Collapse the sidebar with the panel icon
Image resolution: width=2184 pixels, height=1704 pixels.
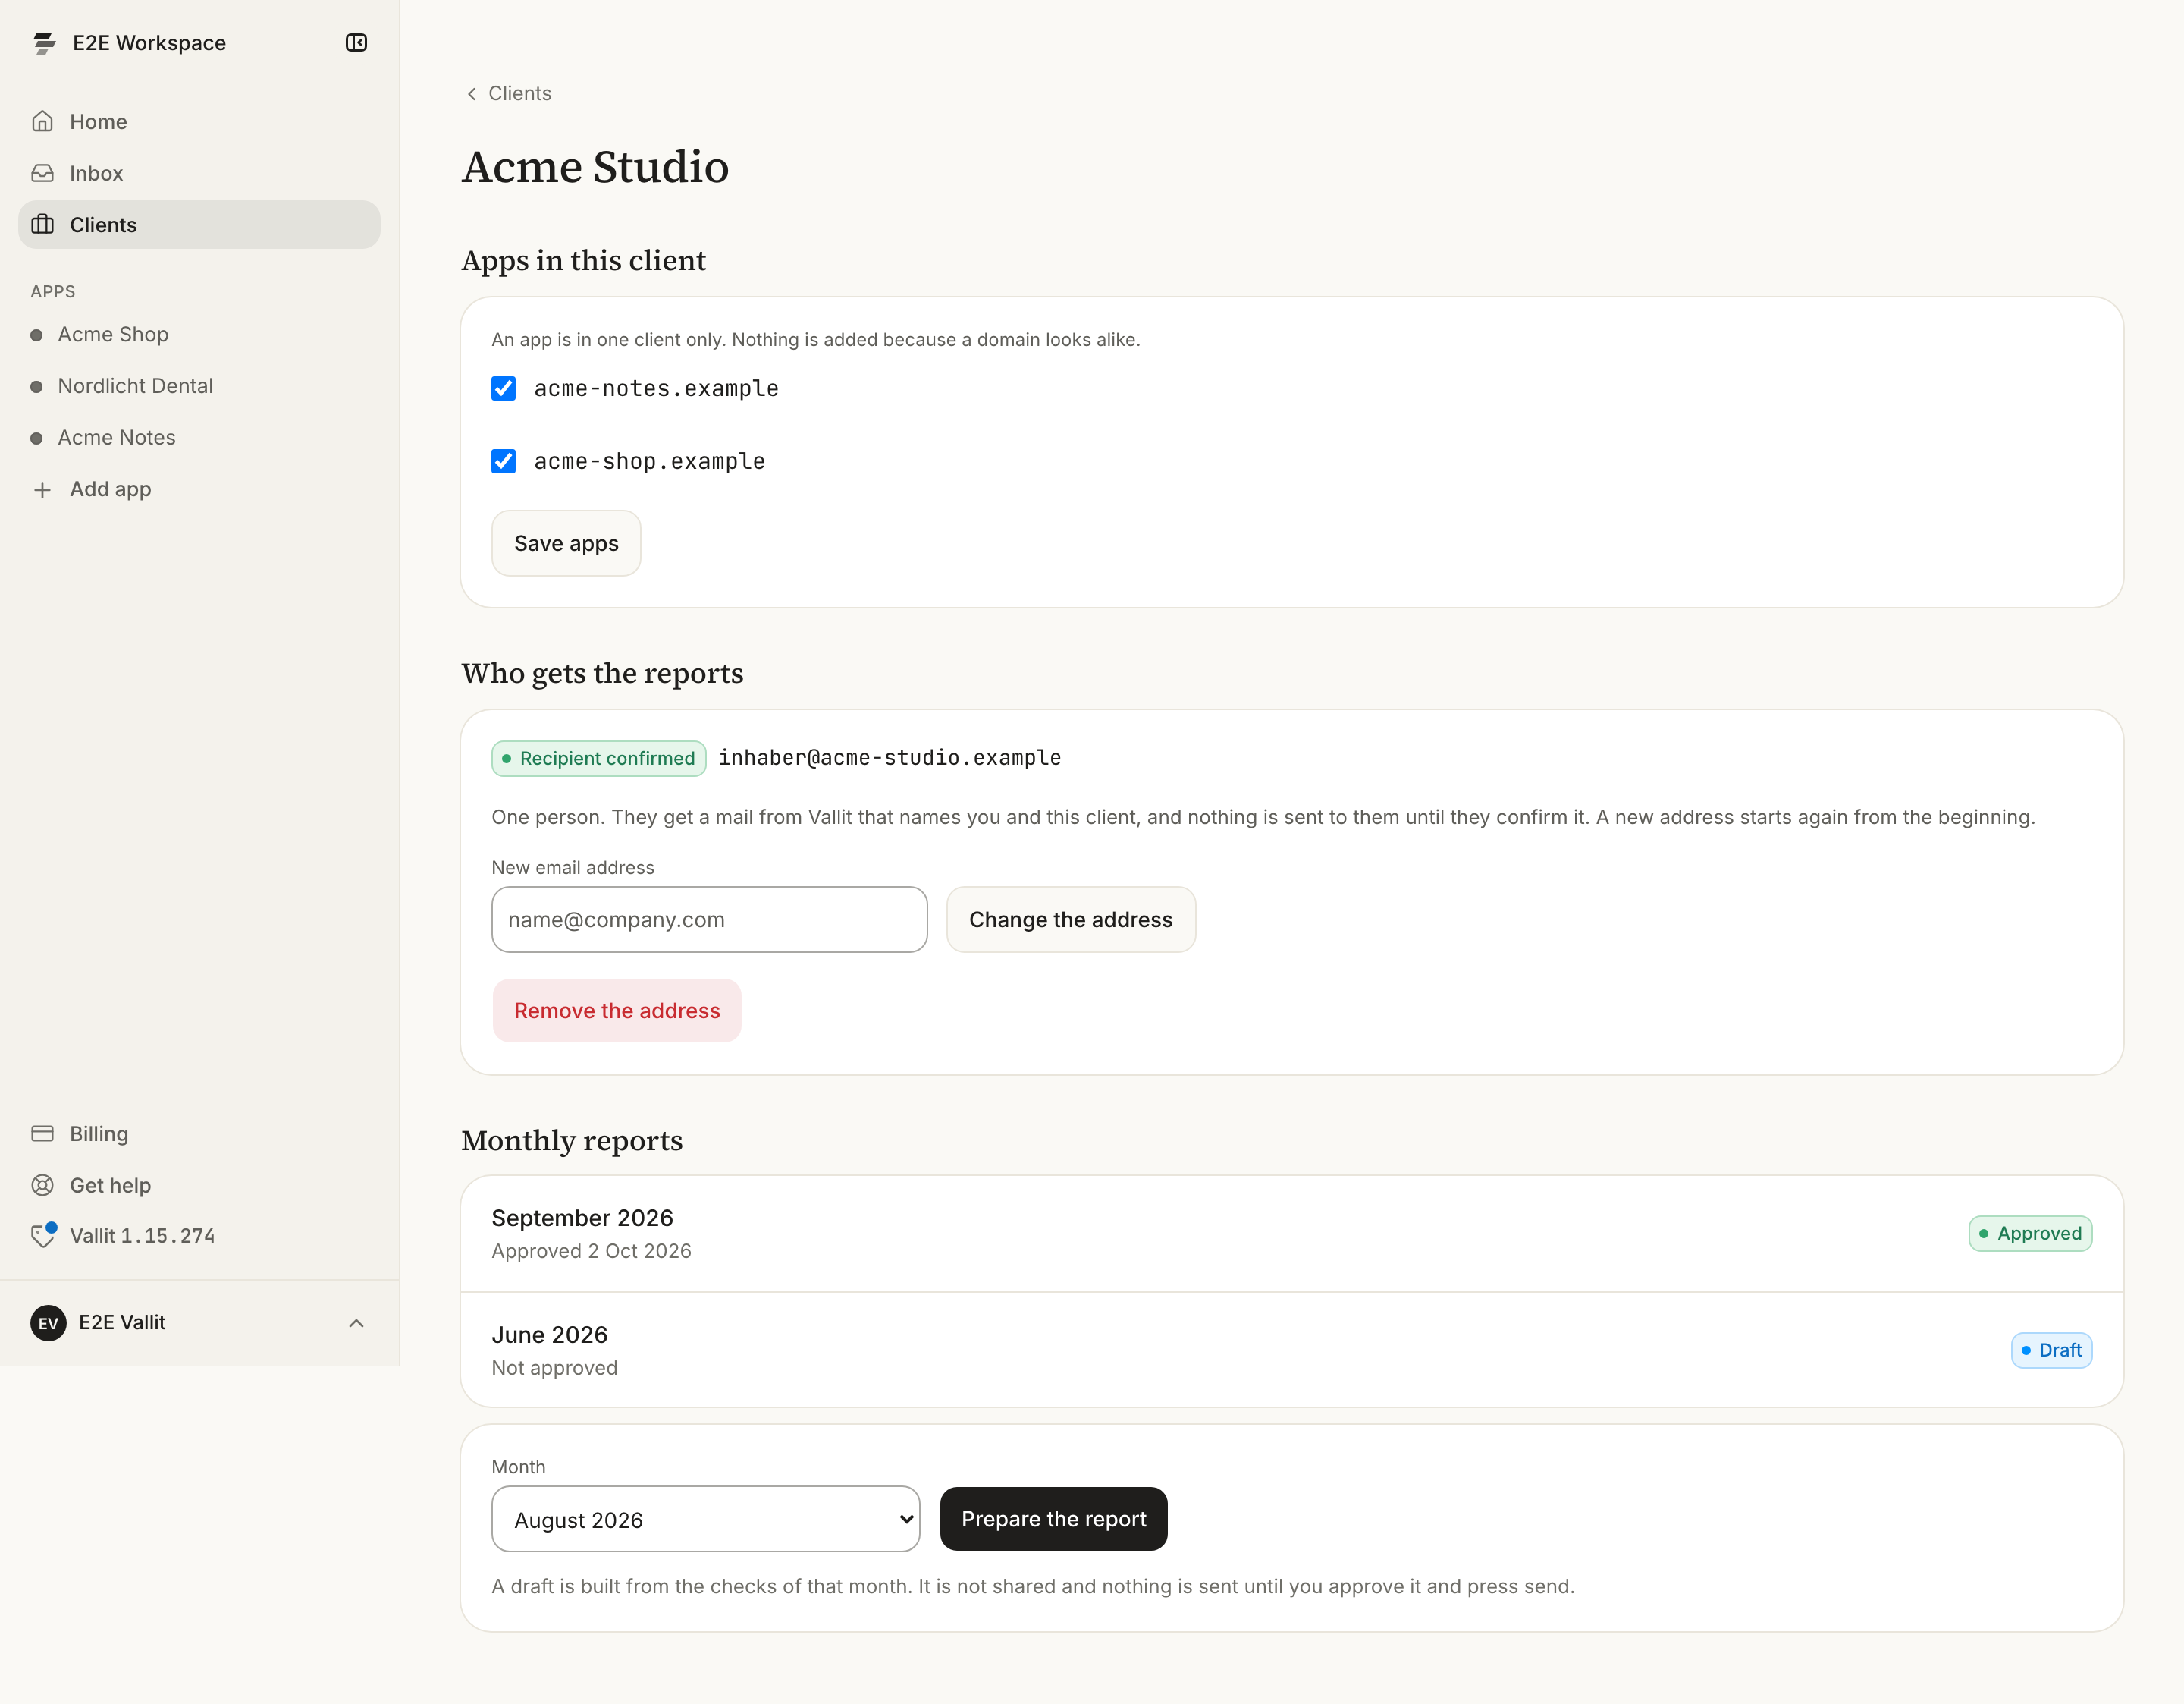pyautogui.click(x=356, y=43)
